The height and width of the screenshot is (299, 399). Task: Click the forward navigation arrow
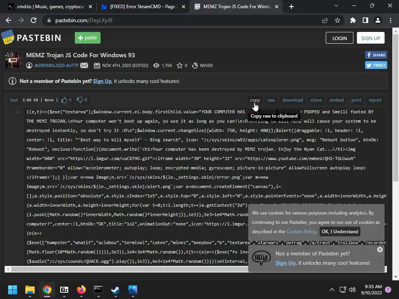pyautogui.click(x=21, y=20)
